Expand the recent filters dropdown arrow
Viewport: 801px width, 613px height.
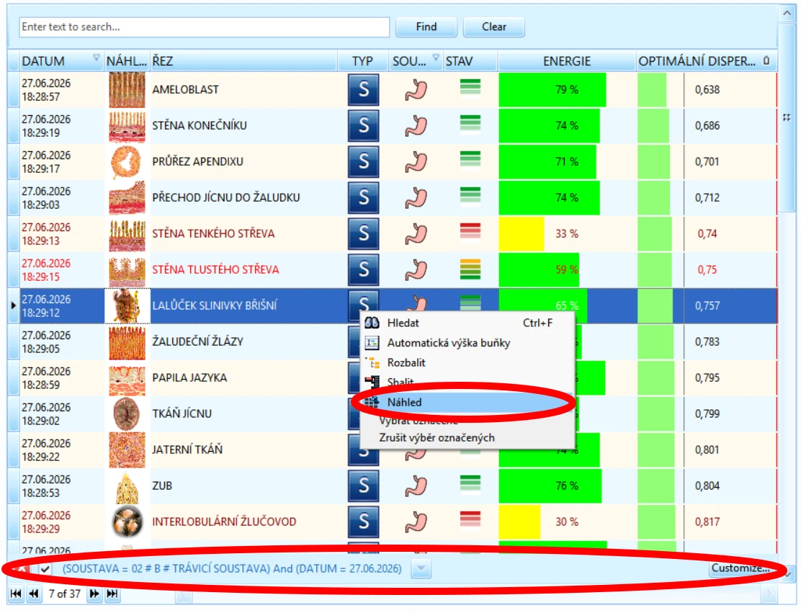tap(421, 568)
